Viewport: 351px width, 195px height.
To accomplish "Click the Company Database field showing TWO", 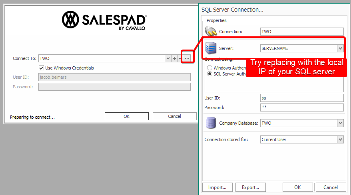I will [x=299, y=123].
